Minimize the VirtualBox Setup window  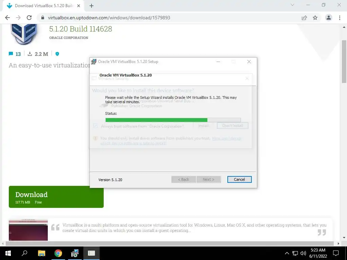(x=218, y=62)
